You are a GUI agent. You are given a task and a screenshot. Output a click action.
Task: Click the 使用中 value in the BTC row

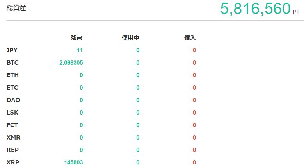(138, 63)
